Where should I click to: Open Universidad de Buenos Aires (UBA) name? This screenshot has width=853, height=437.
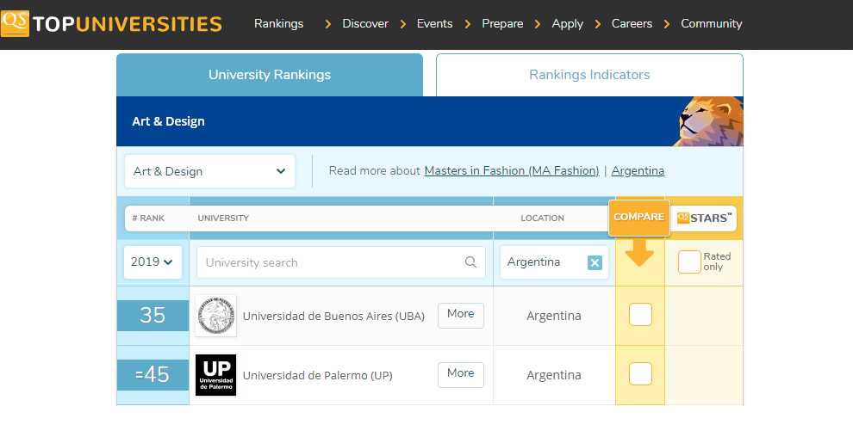click(x=333, y=316)
